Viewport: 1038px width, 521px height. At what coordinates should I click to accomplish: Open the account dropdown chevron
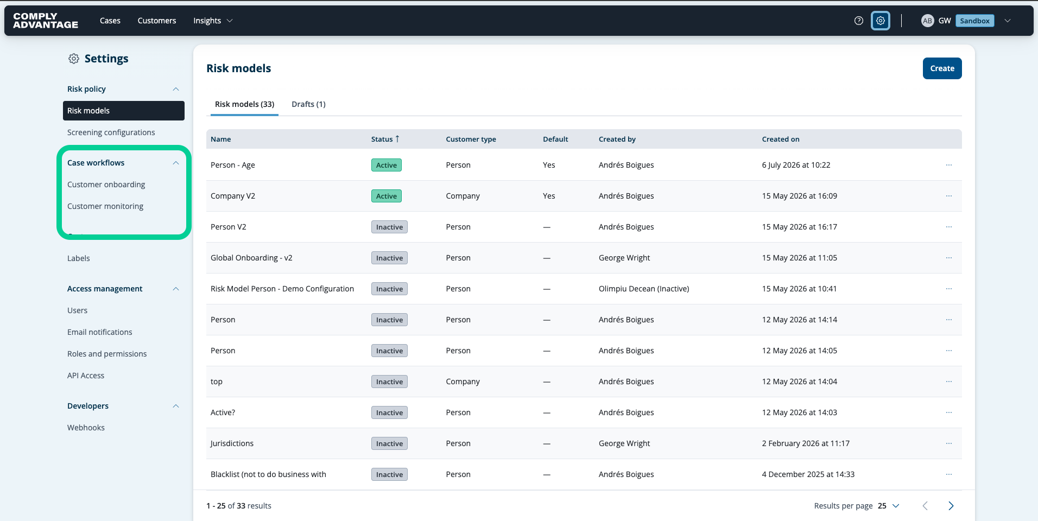(x=1007, y=21)
